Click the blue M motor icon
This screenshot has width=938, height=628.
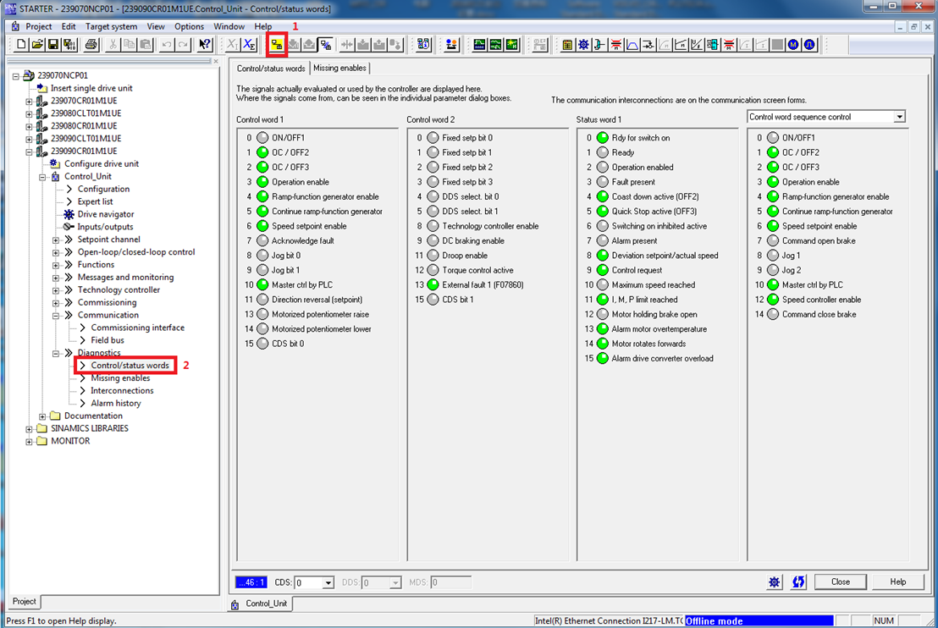(x=793, y=44)
